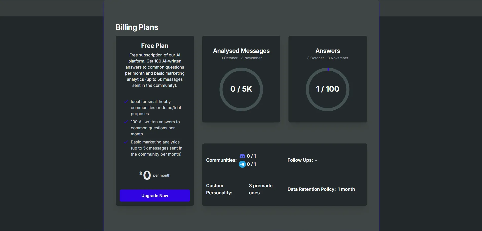Click the Communities label
Image resolution: width=482 pixels, height=231 pixels.
coord(221,160)
